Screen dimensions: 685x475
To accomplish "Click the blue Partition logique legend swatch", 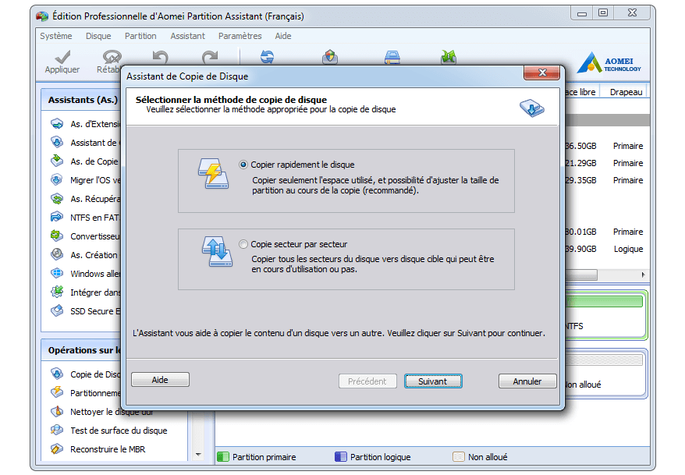I will 340,457.
